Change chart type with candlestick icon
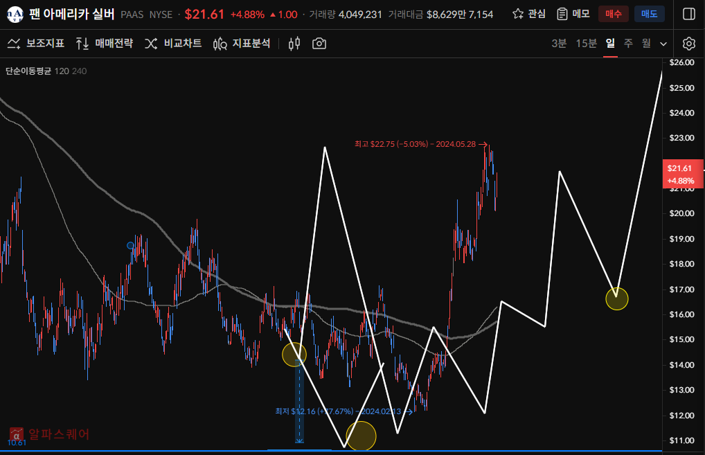The width and height of the screenshot is (705, 455). click(x=294, y=44)
